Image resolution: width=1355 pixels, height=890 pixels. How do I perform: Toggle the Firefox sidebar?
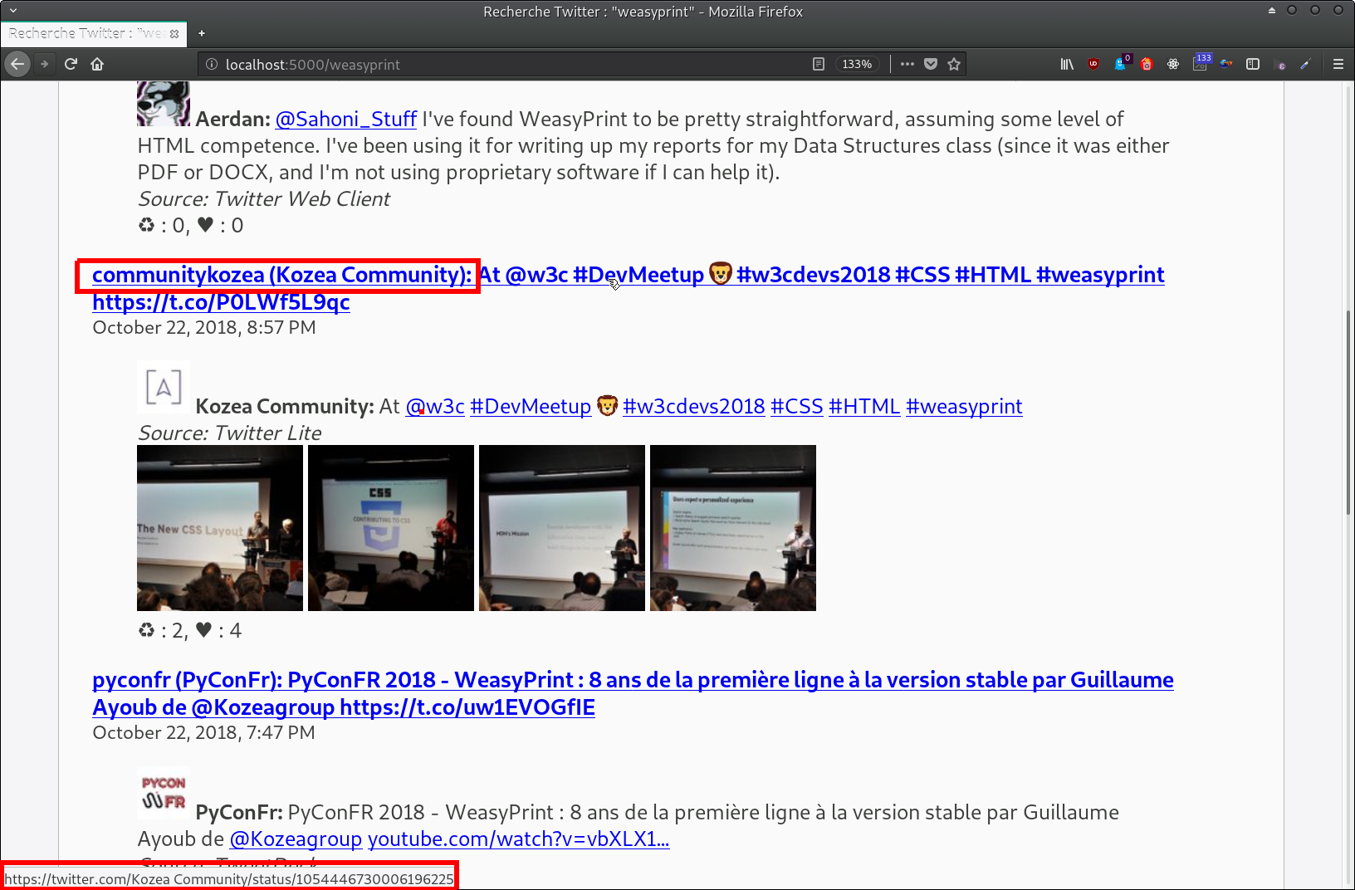click(x=1253, y=64)
